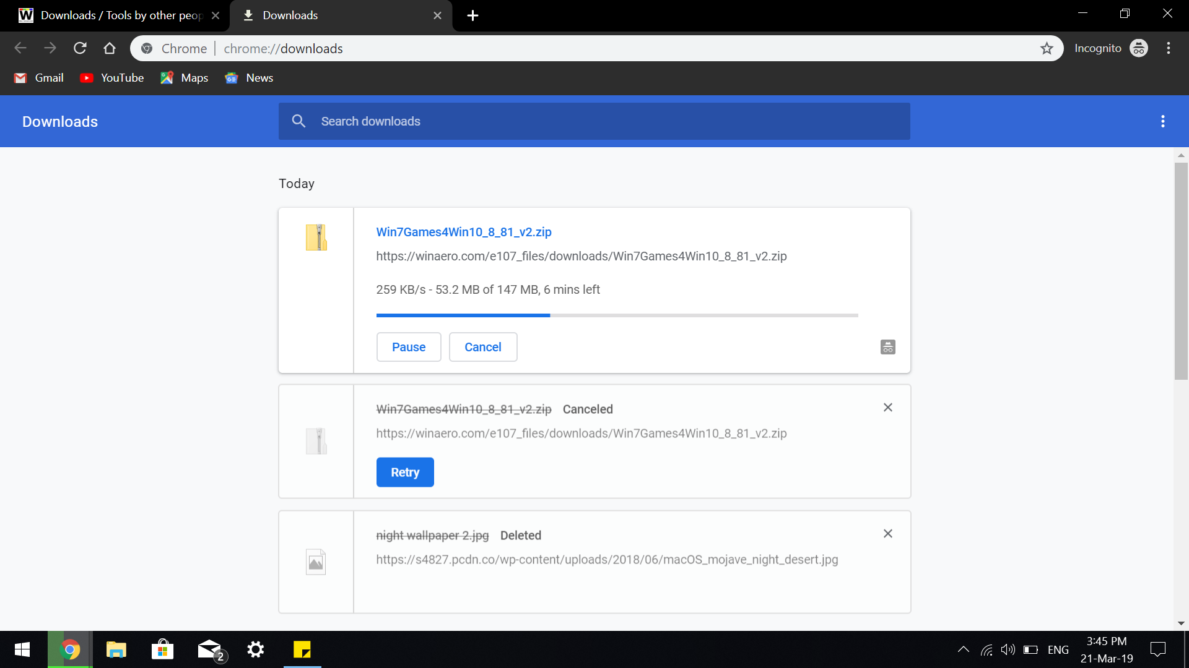
Task: Open Chrome's three-dot main menu
Action: coord(1168,48)
